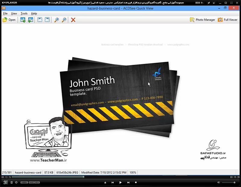Click status bar filename hazard-business-card
Image resolution: width=241 pixels, height=187 pixels.
(x=28, y=173)
